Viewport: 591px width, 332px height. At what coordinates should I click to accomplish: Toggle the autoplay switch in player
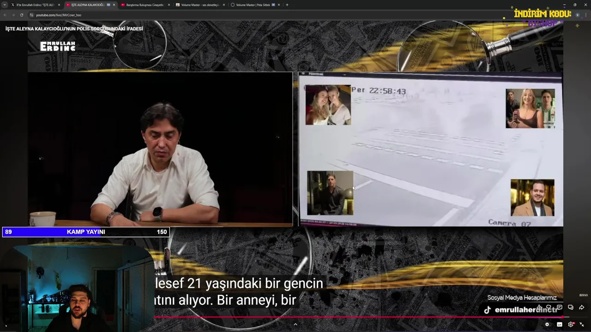pos(547,325)
